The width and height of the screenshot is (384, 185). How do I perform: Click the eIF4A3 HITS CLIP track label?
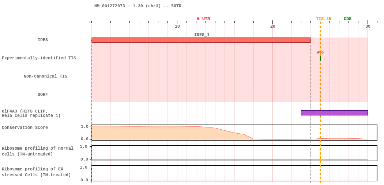point(31,114)
